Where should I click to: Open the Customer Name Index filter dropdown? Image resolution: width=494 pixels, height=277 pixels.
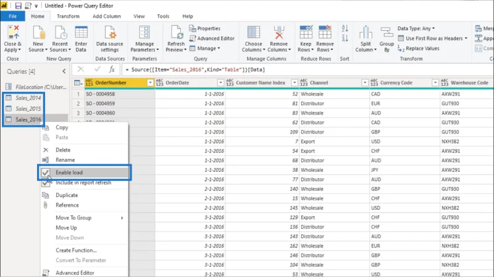295,82
